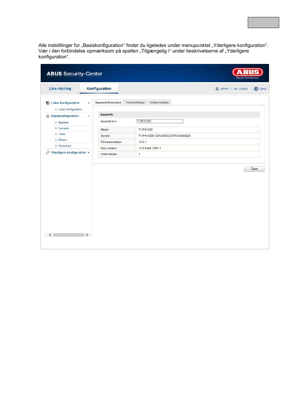The height and width of the screenshot is (417, 294).
Task: Click the ABUS logo
Action: (248, 73)
